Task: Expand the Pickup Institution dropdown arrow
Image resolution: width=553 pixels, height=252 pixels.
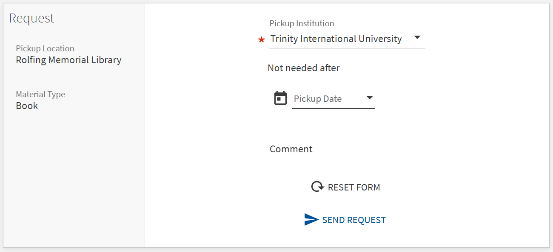Action: [417, 37]
